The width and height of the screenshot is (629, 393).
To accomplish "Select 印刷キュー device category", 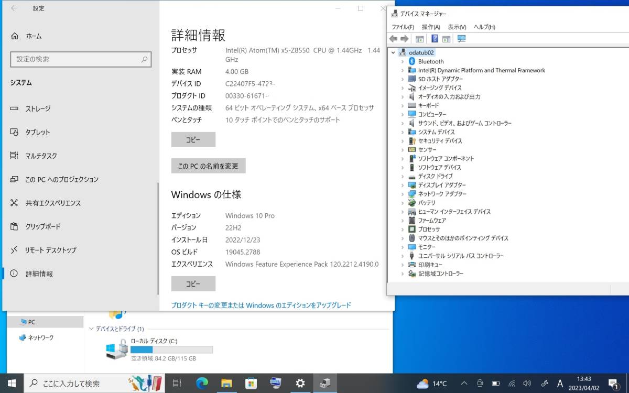I will pyautogui.click(x=430, y=265).
